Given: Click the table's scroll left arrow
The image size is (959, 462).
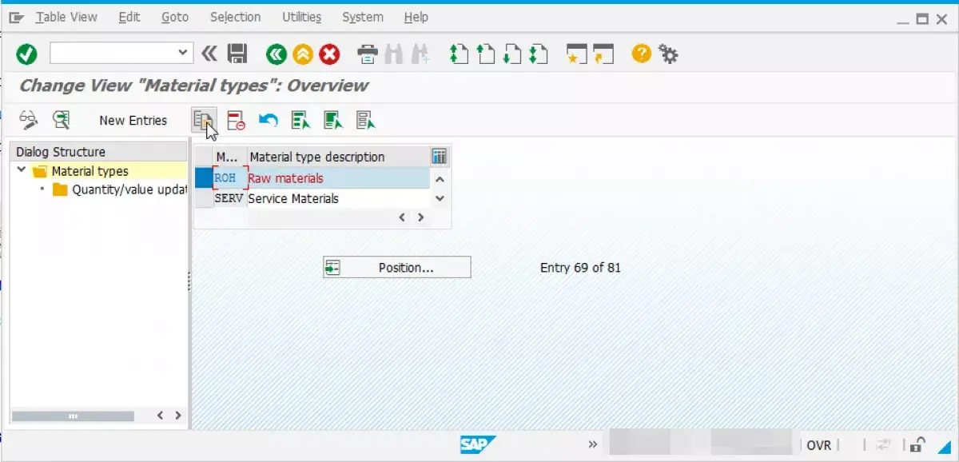Looking at the screenshot, I should pyautogui.click(x=403, y=217).
